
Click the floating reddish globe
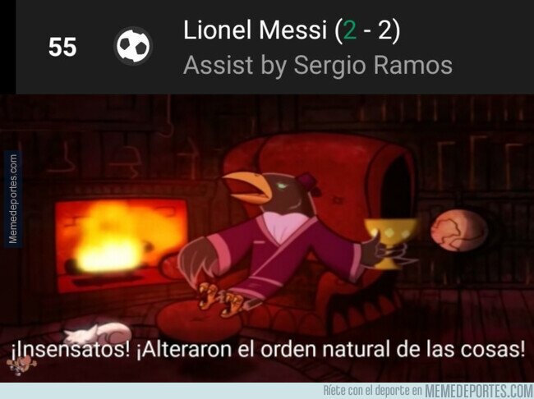pos(458,231)
